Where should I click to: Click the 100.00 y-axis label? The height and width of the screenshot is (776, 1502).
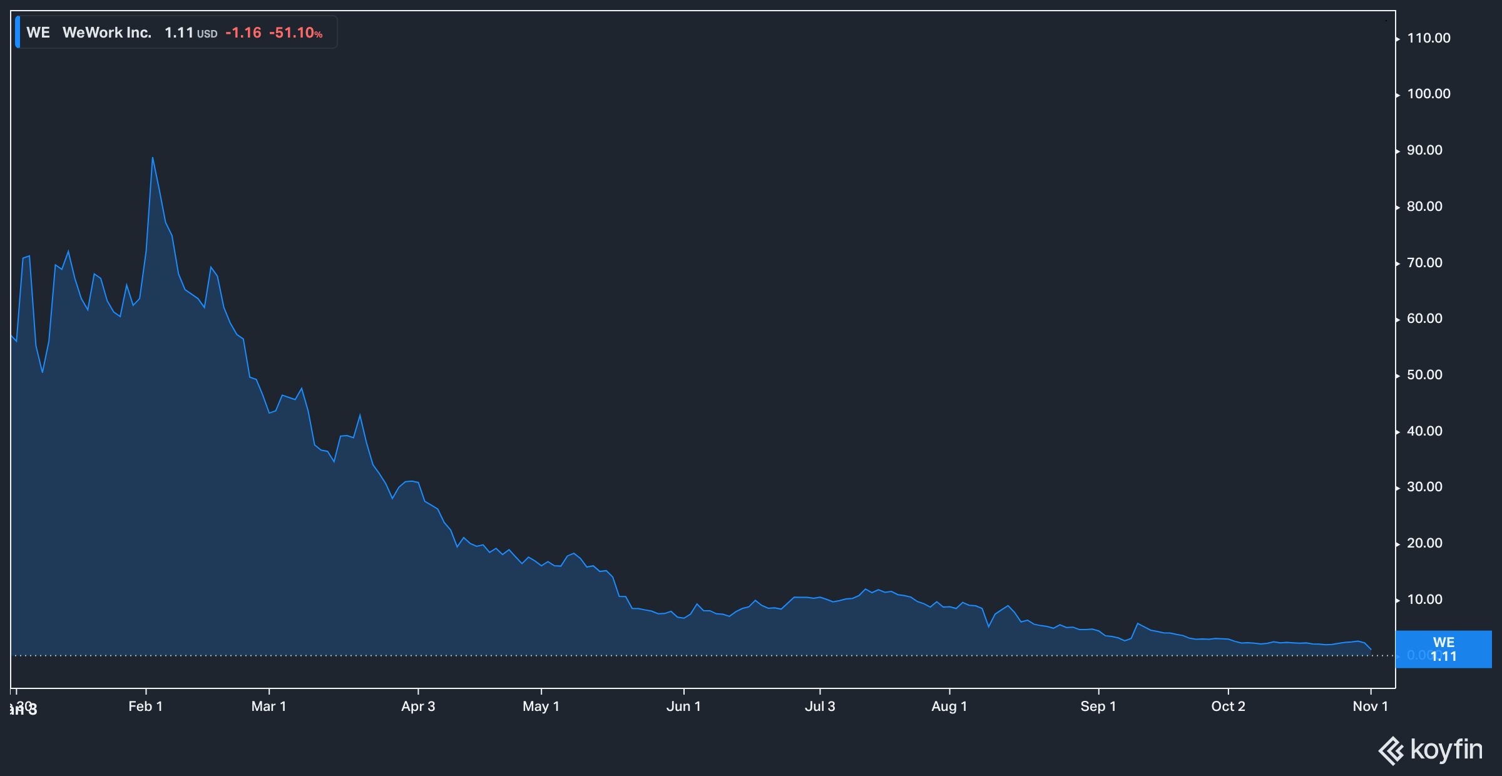1429,94
